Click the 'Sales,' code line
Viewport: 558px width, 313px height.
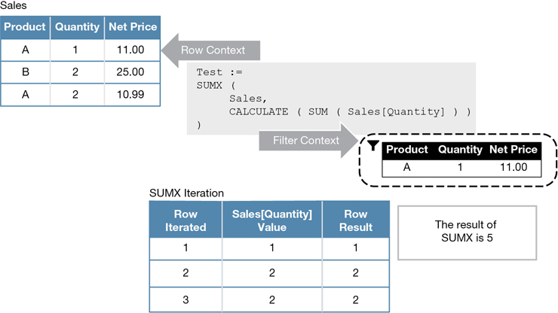[x=248, y=99]
